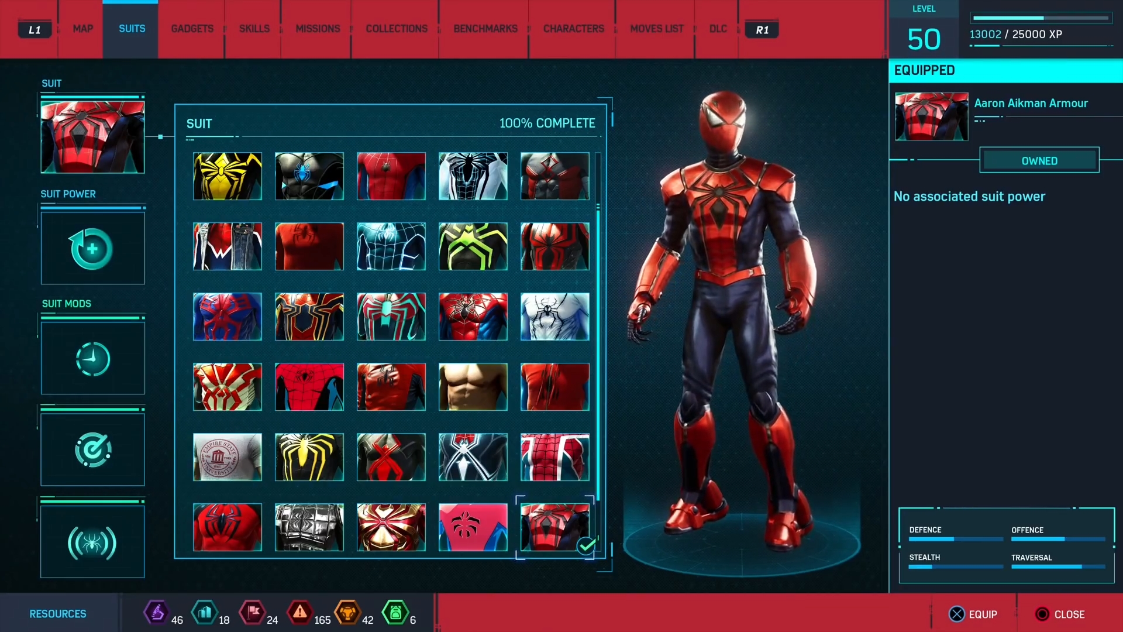Select the glowing blue wireframe suit
The height and width of the screenshot is (632, 1123).
coord(391,246)
